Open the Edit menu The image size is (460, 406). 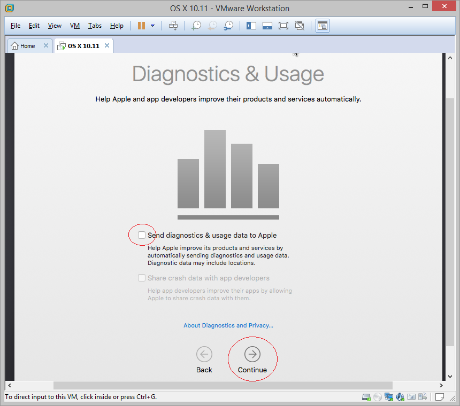(x=34, y=26)
